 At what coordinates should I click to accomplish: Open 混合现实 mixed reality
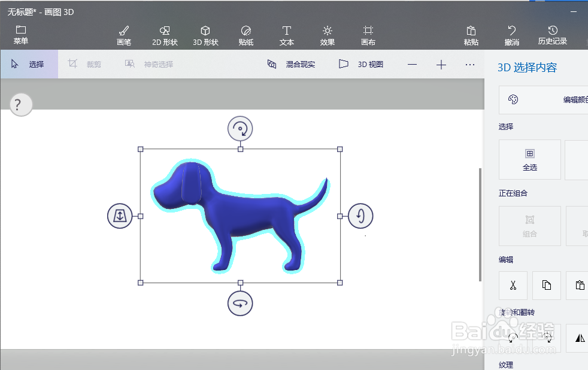pos(292,64)
